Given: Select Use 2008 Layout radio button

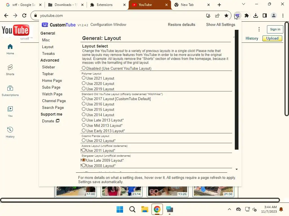Looking at the screenshot, I should pyautogui.click(x=84, y=165).
